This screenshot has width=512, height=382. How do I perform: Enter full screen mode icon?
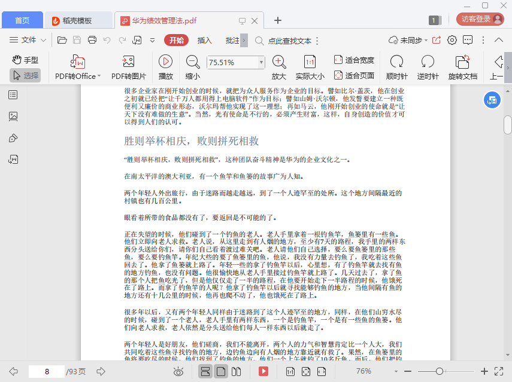[x=499, y=371]
